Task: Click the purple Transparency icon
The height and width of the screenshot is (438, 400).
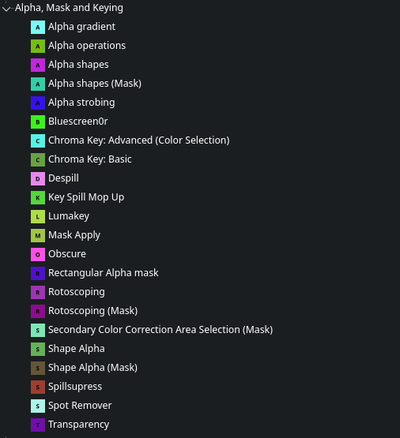Action: [38, 425]
